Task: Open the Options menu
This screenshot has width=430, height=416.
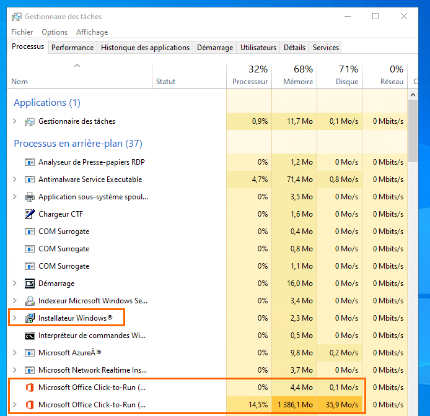Action: (55, 32)
